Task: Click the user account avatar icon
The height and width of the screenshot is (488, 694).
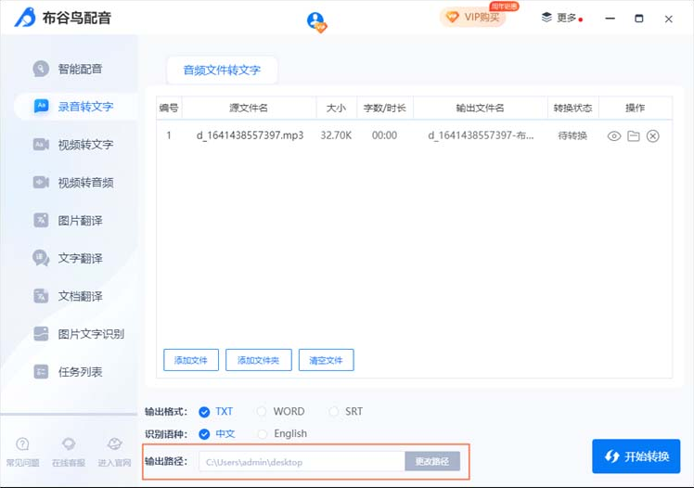Action: [316, 21]
